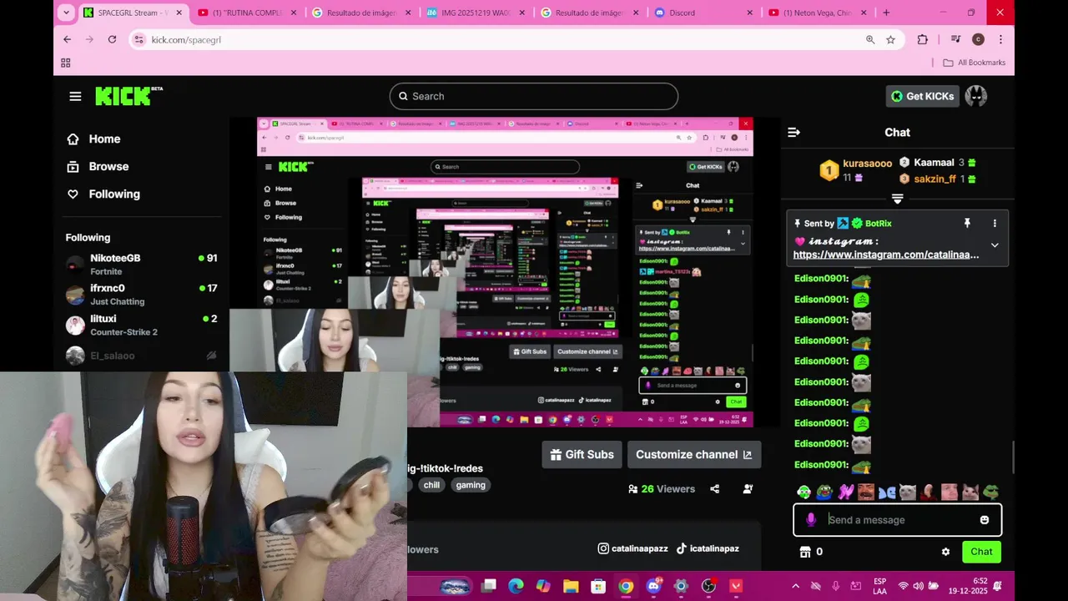Open the Instagram link in pinned message
Image resolution: width=1068 pixels, height=601 pixels.
click(x=886, y=255)
